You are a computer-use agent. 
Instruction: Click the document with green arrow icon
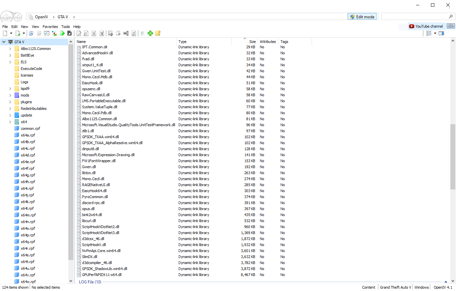18,33
